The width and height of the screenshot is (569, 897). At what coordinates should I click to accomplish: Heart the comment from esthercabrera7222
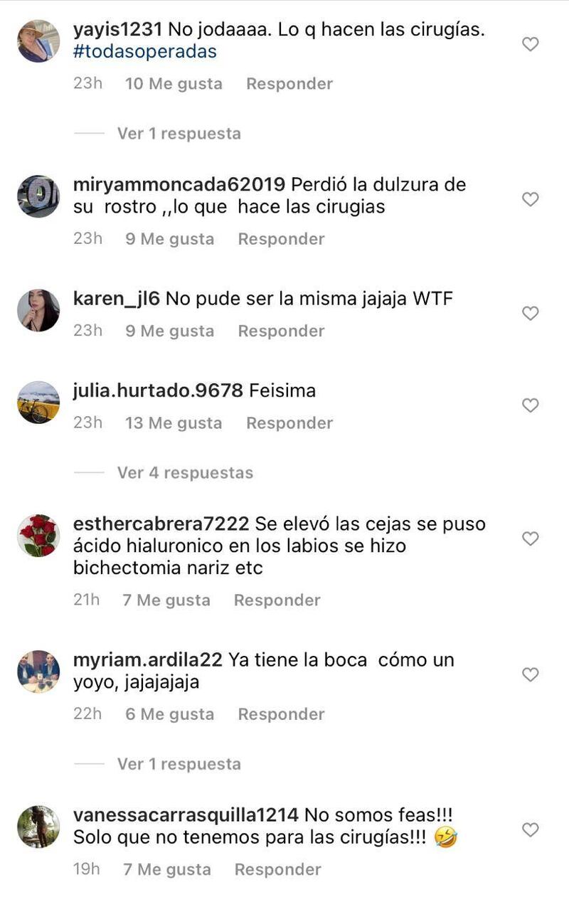[531, 539]
